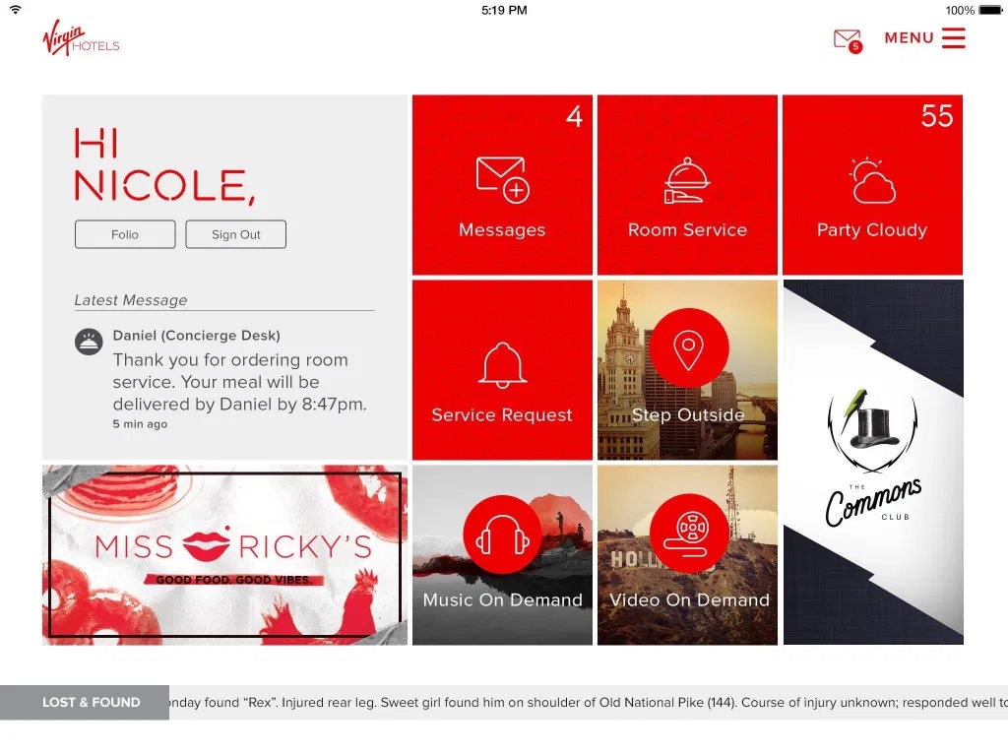Tap the Virgin Hotels logo
The width and height of the screenshot is (1008, 756).
pyautogui.click(x=81, y=38)
